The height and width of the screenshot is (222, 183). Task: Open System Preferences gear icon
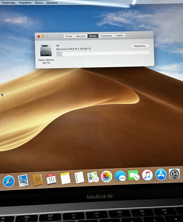pos(174,174)
